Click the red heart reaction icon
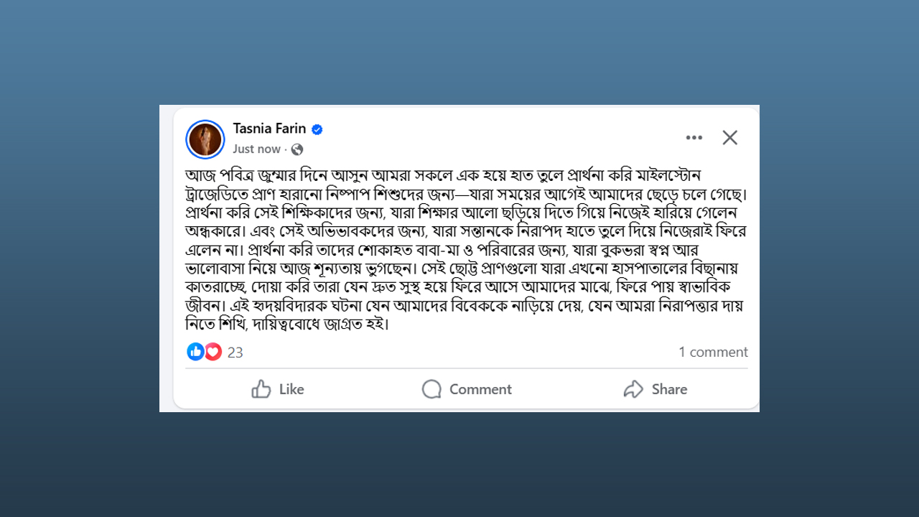This screenshot has height=517, width=919. (x=213, y=352)
